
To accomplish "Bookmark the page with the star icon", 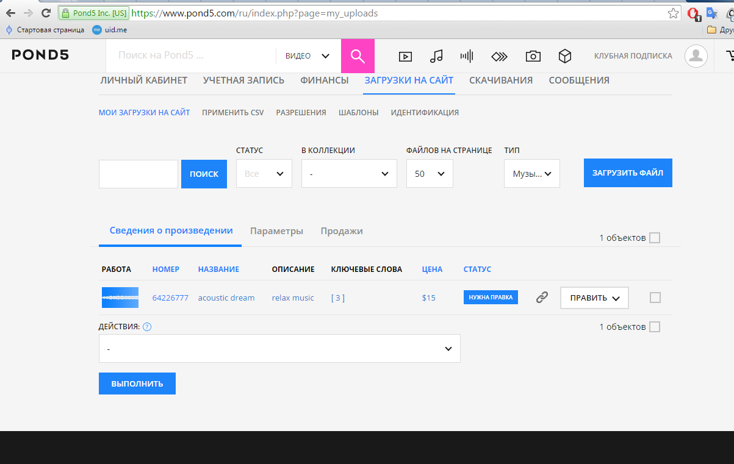I will coord(673,13).
